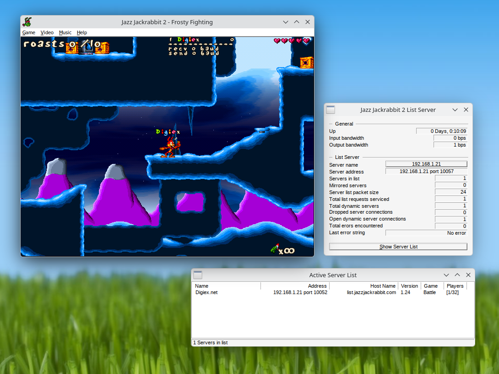Maximize the Active Server List window
The height and width of the screenshot is (374, 499).
(457, 275)
